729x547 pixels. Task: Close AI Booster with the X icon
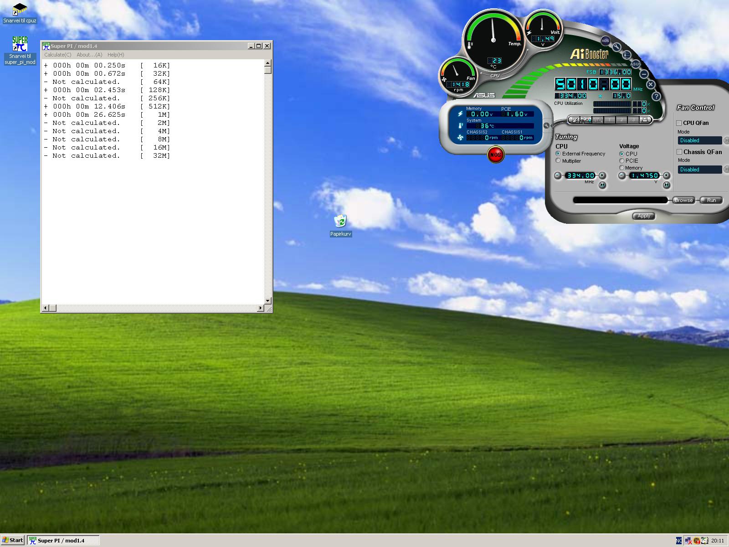[651, 84]
